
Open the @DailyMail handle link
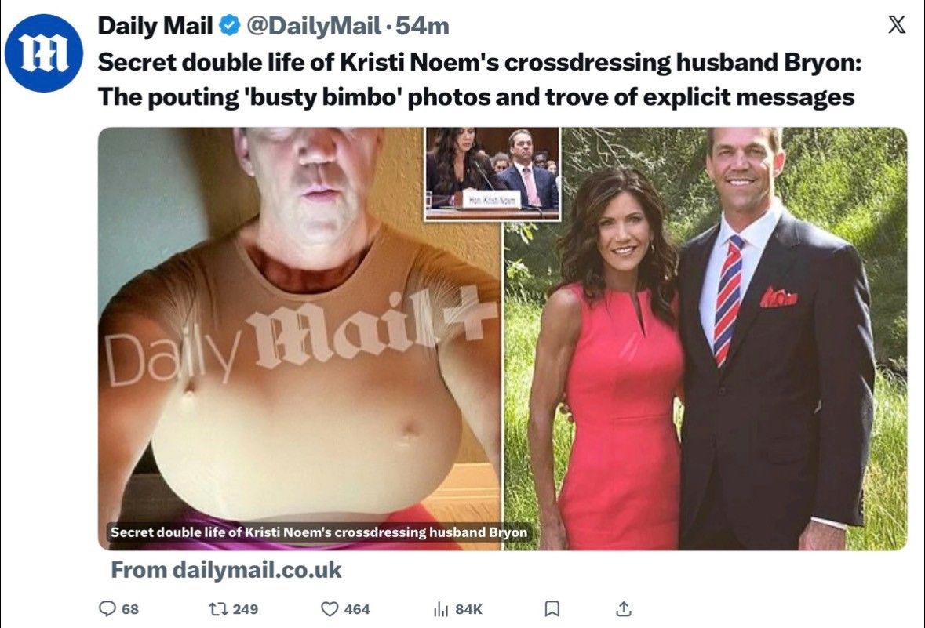point(313,26)
